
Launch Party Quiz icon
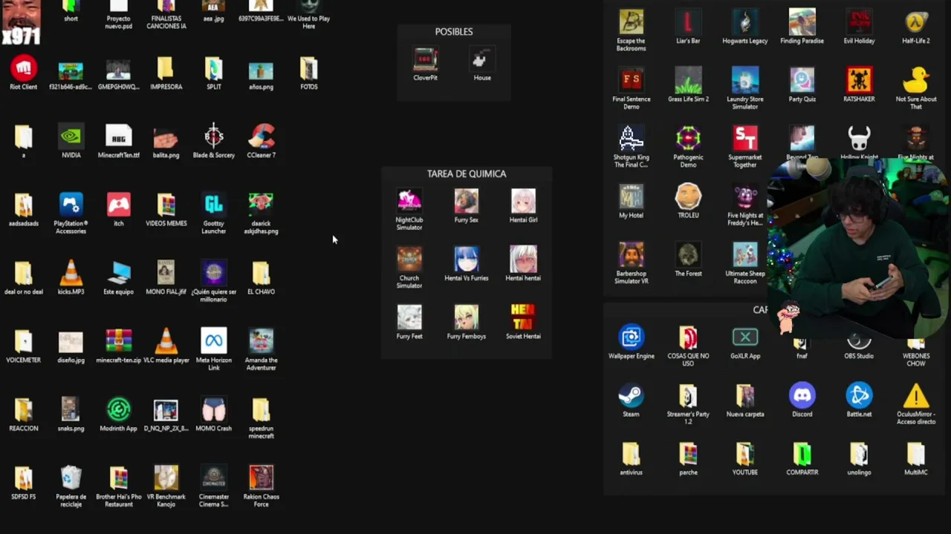(x=802, y=80)
